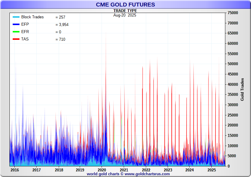This screenshot has height=177, width=251.
Task: Click the 2025 x-axis label
Action: 212,170
